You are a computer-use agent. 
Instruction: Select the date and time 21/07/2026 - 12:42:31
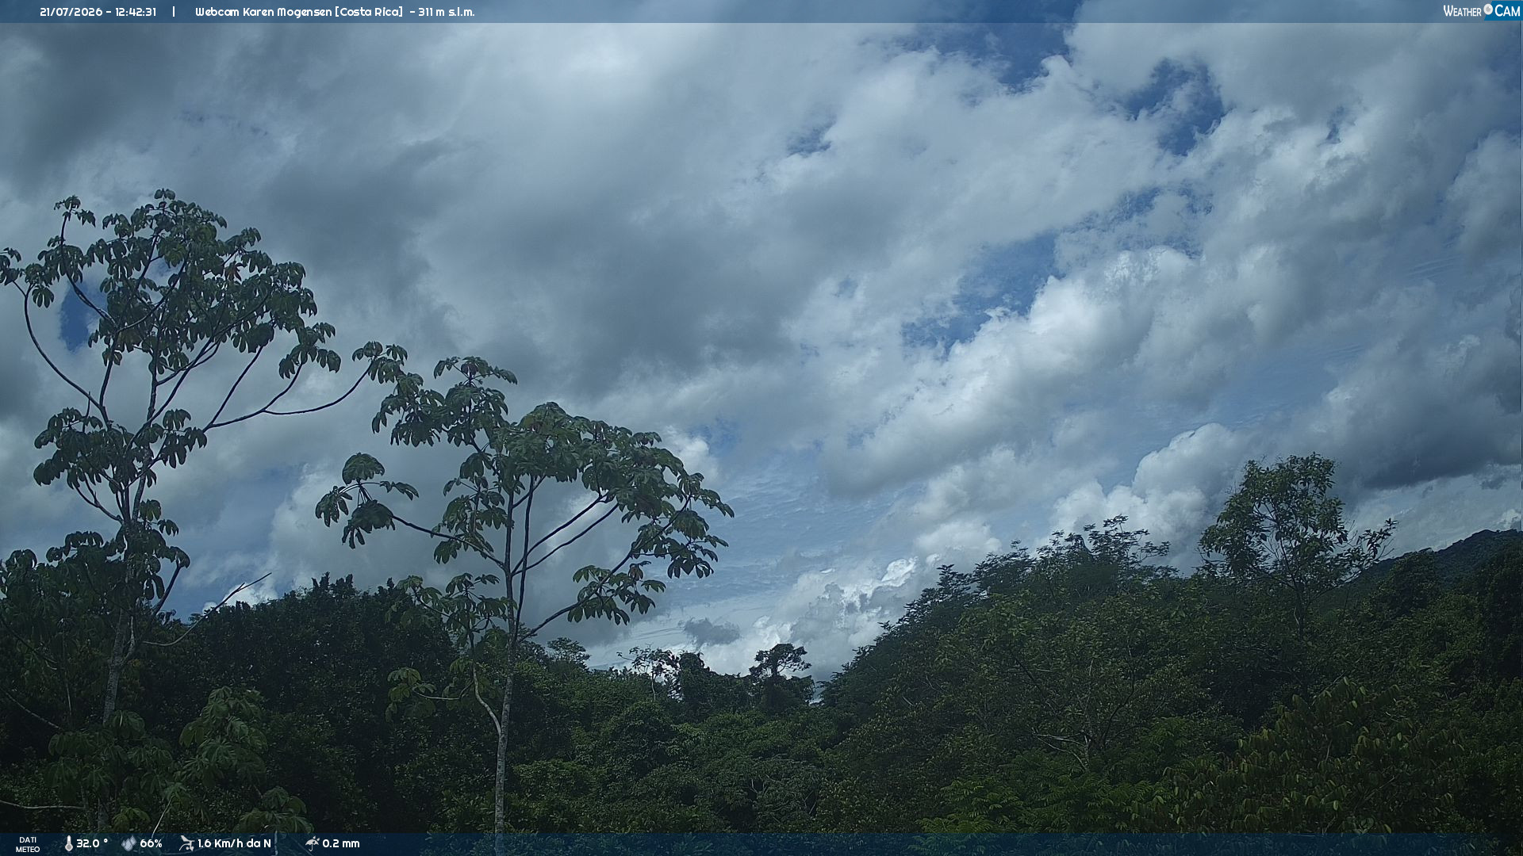point(98,12)
